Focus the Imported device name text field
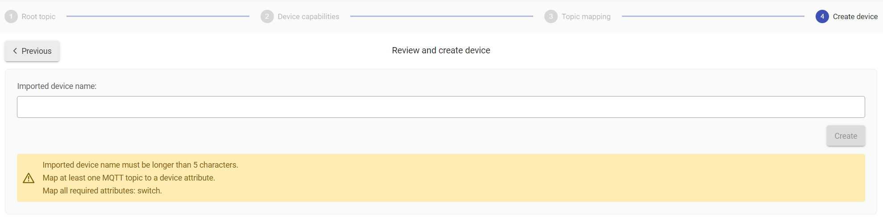The width and height of the screenshot is (883, 221). point(441,107)
